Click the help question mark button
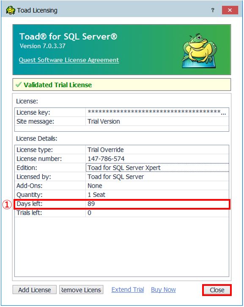This screenshot has height=307, width=244. click(x=213, y=10)
